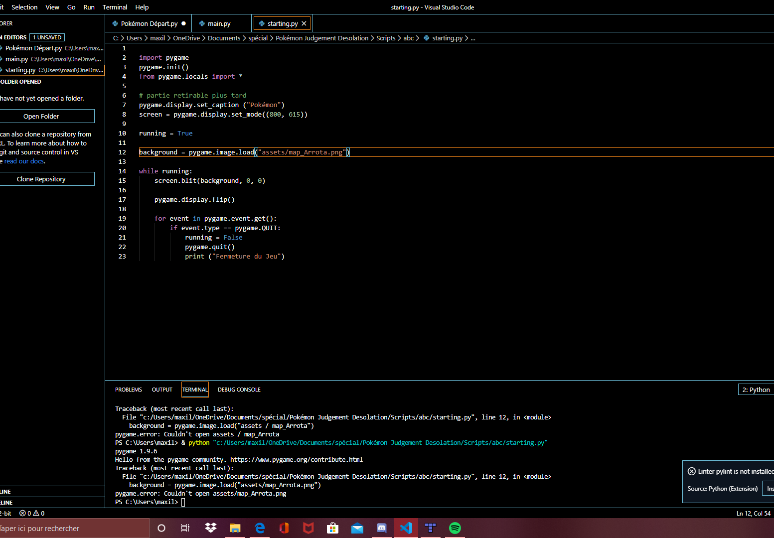Dismiss the pylint notification with the X icon

click(692, 471)
